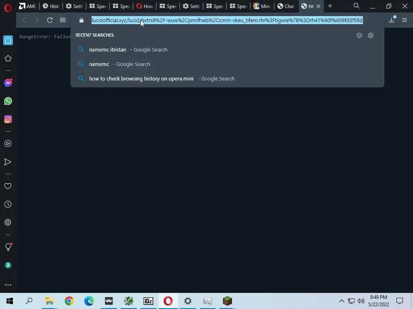Switch to the AMD tab
Viewport: 413px width, 309px height.
27,6
